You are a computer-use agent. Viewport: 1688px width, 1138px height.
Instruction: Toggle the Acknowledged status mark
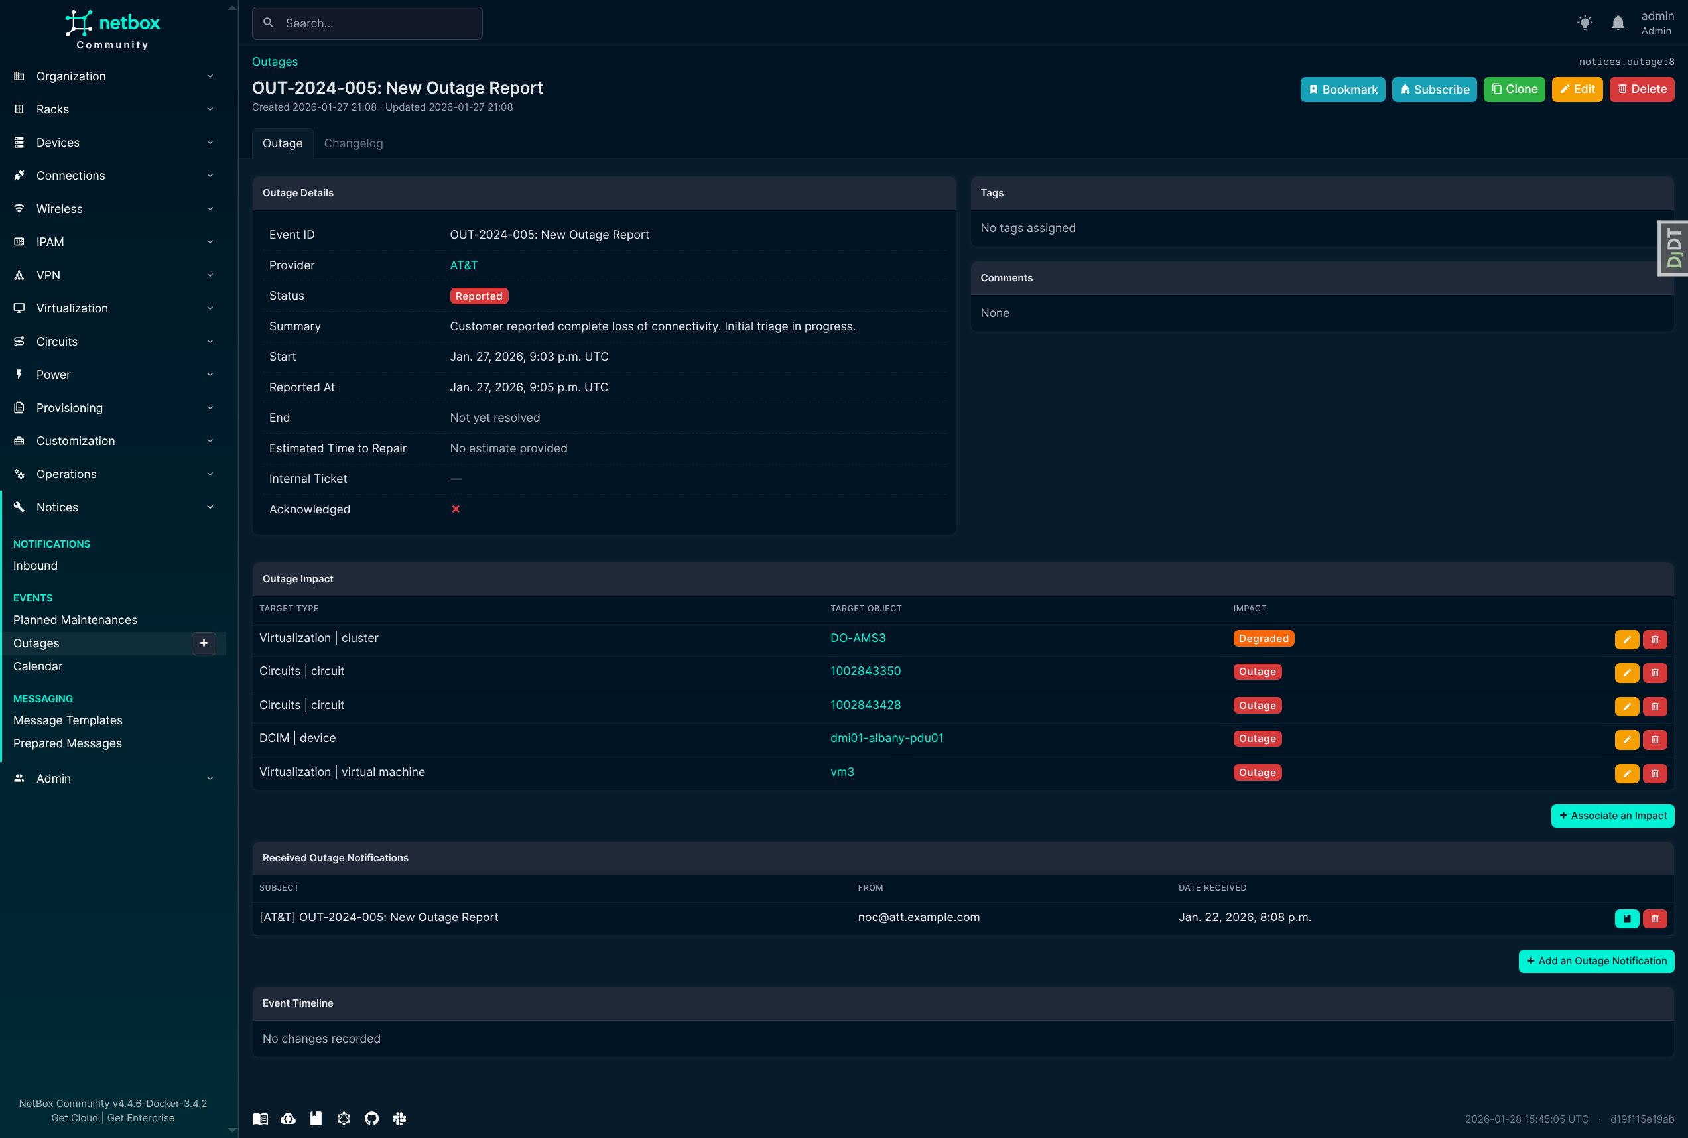[x=456, y=509]
